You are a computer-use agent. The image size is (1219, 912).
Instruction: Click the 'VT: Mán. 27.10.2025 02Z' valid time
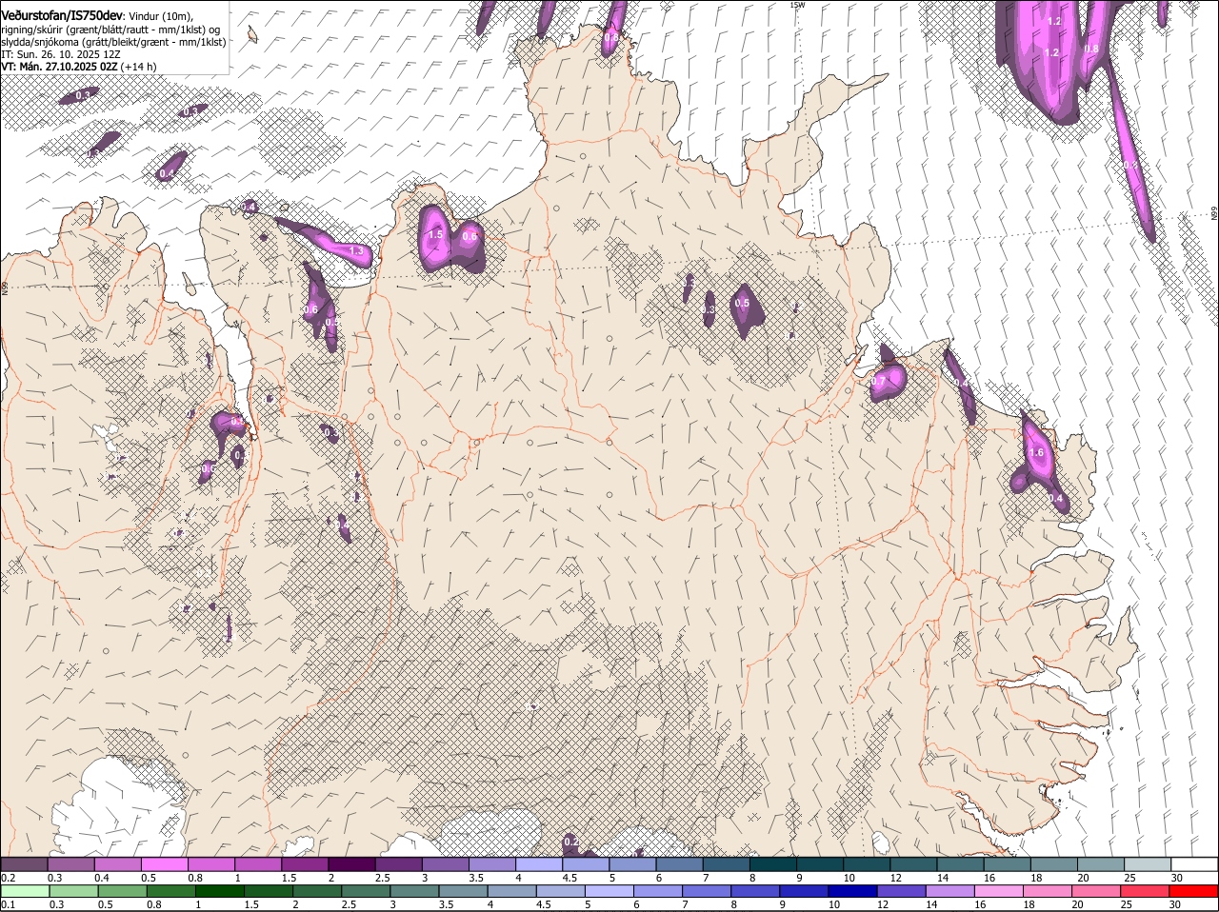pyautogui.click(x=59, y=67)
